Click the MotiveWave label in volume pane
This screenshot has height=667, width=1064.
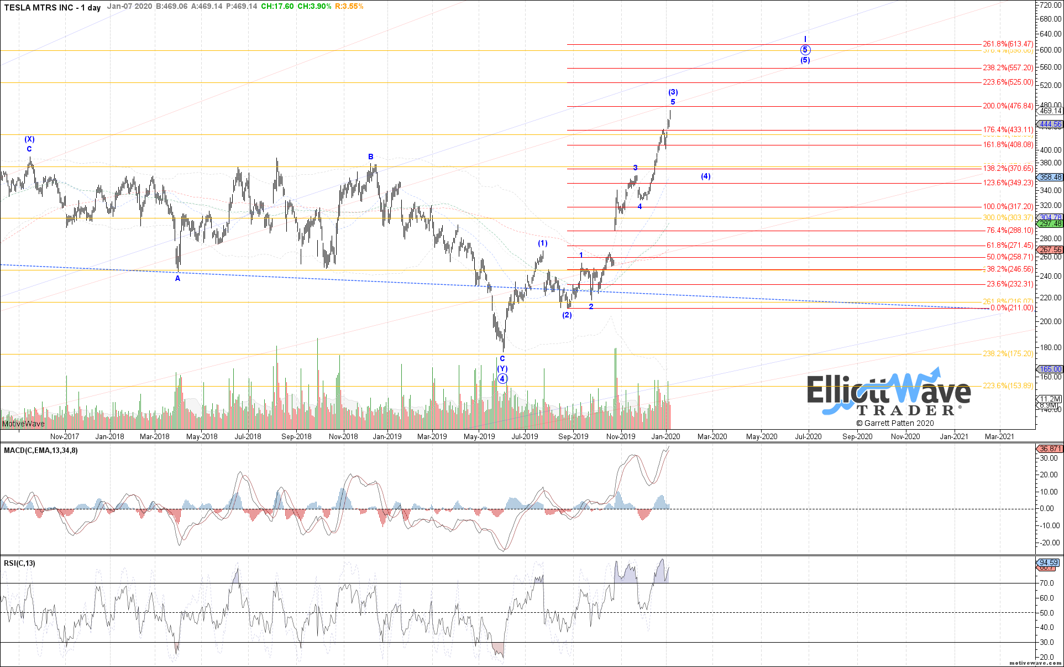pos(24,424)
